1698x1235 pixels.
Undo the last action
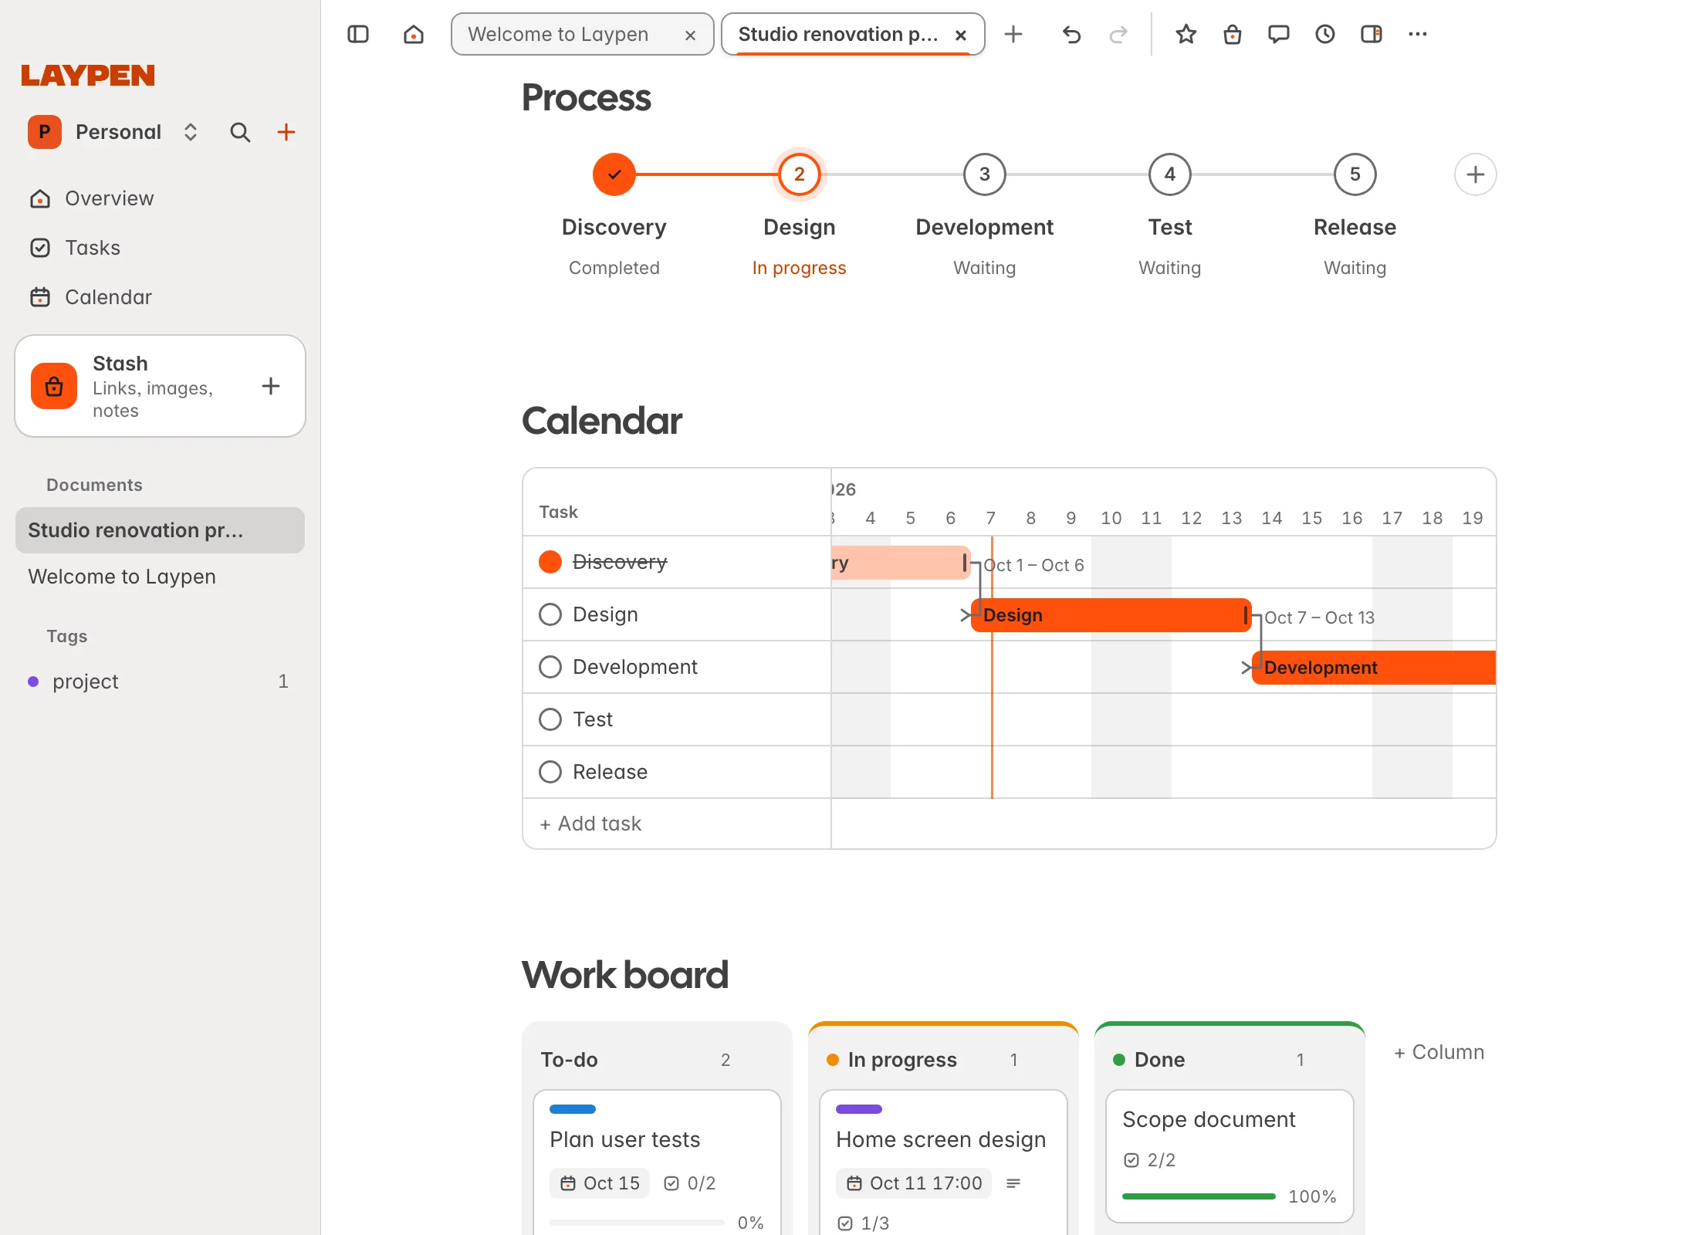[x=1071, y=34]
